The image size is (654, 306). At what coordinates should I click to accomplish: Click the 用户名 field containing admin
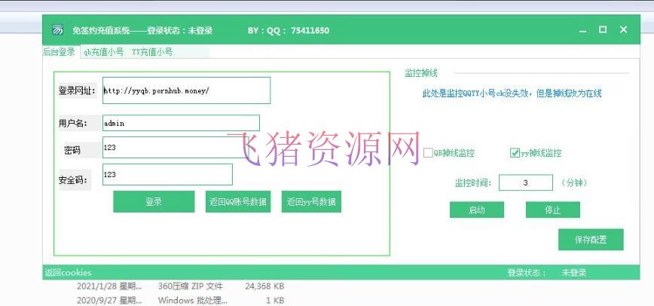point(181,123)
